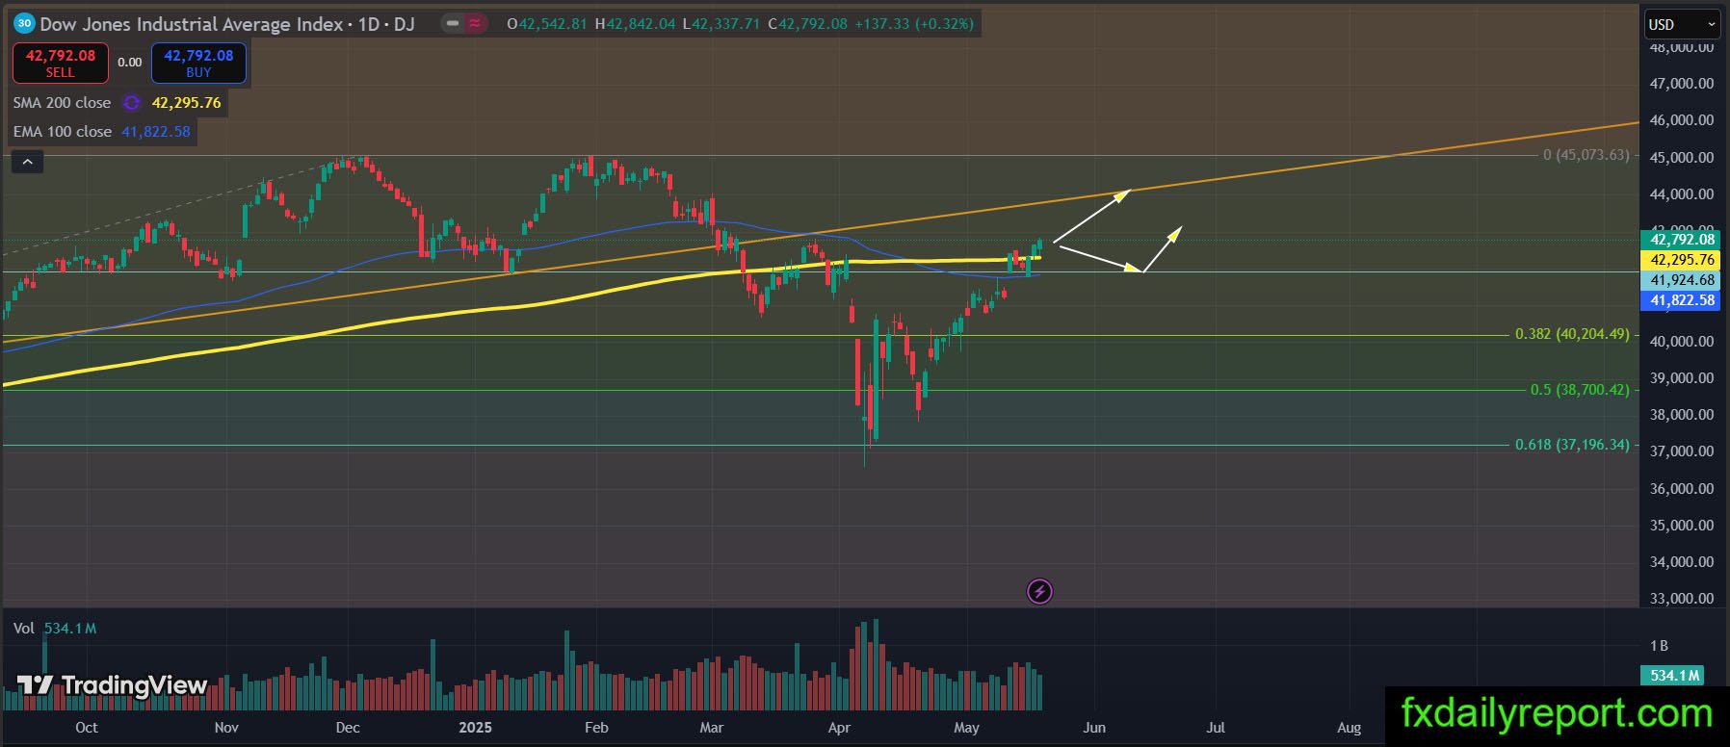
Task: Click the 33,000.00 price axis label
Action: tap(1682, 599)
